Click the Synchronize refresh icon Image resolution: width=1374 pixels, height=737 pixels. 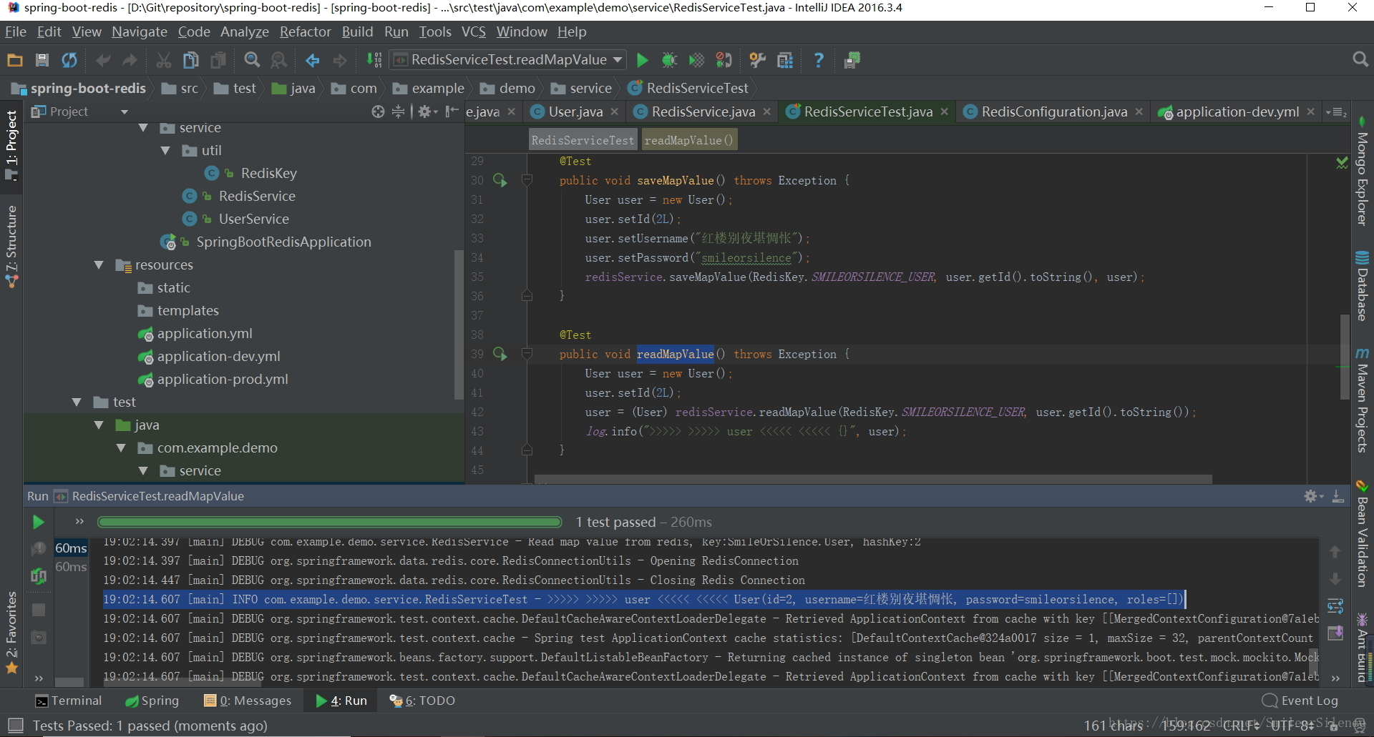pos(69,60)
